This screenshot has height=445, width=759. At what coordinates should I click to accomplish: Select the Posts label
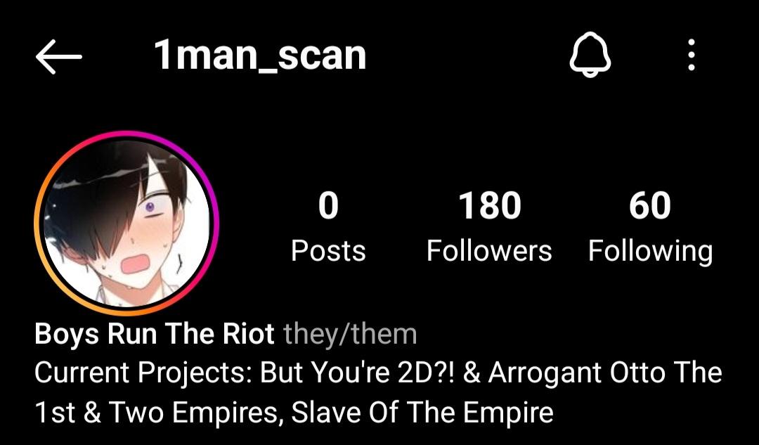pos(328,251)
